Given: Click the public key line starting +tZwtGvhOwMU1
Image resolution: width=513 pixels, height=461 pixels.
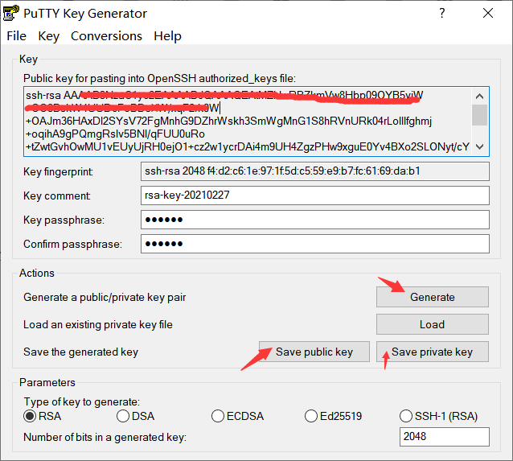Looking at the screenshot, I should [248, 146].
